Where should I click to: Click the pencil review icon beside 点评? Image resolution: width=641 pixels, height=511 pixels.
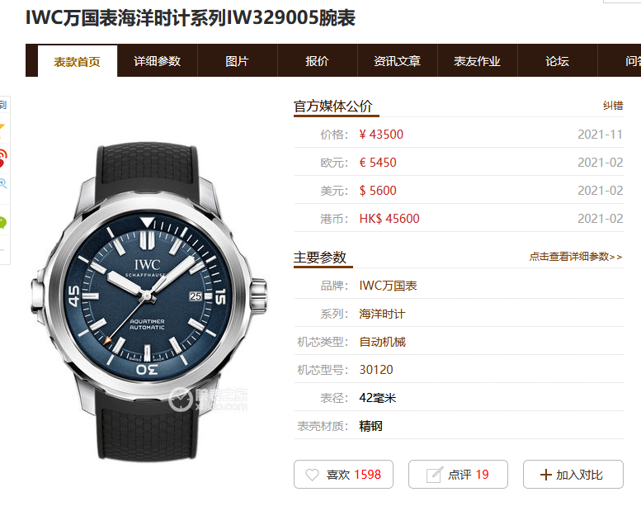click(434, 475)
